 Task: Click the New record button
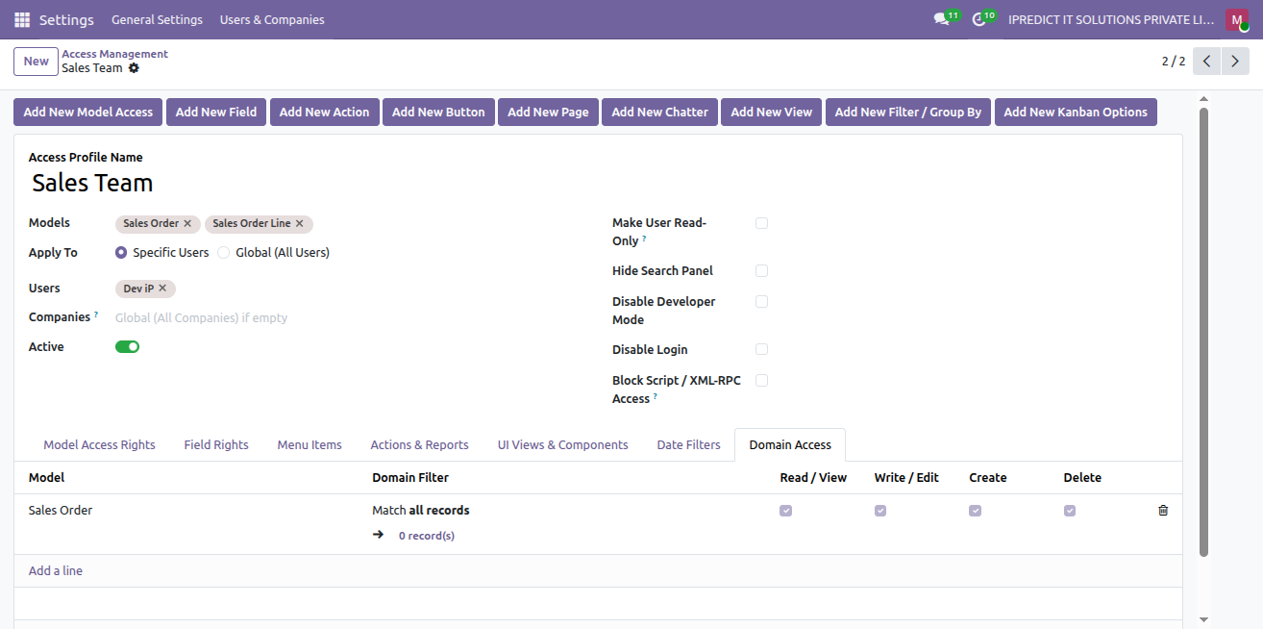(x=37, y=62)
